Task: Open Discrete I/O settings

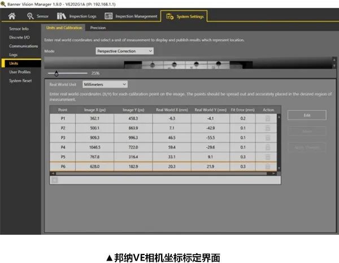Action: point(20,37)
